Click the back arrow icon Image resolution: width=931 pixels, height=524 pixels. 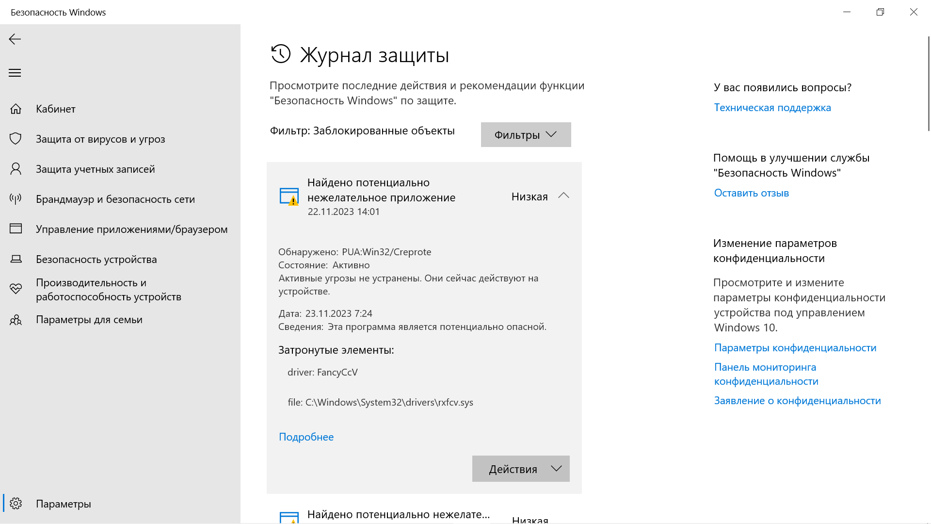15,39
